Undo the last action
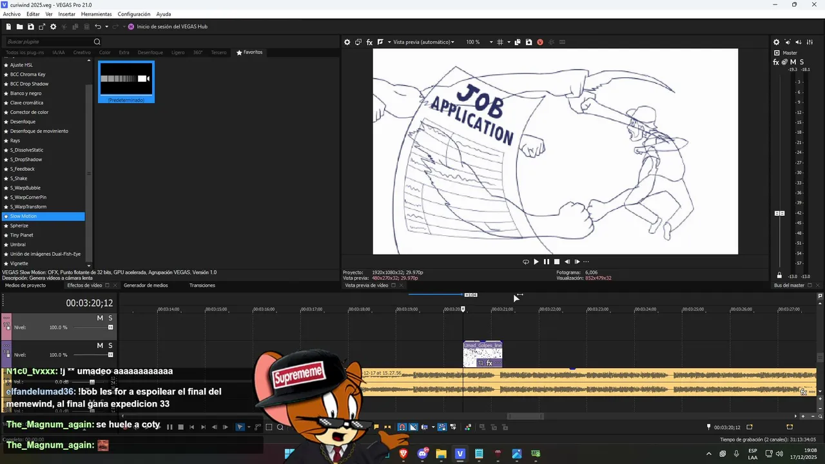 point(98,26)
